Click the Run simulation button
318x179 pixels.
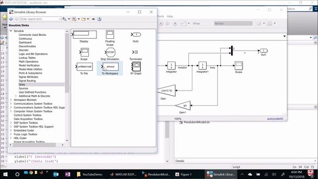click(x=161, y=23)
